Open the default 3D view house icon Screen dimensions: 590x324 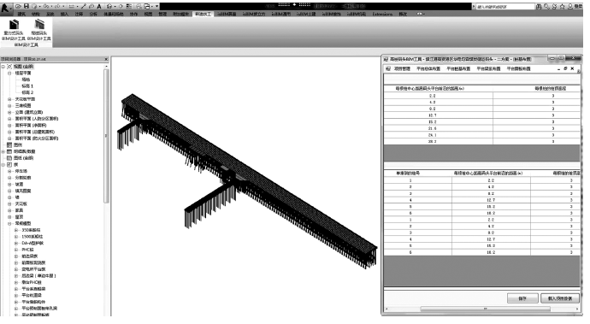pos(109,6)
